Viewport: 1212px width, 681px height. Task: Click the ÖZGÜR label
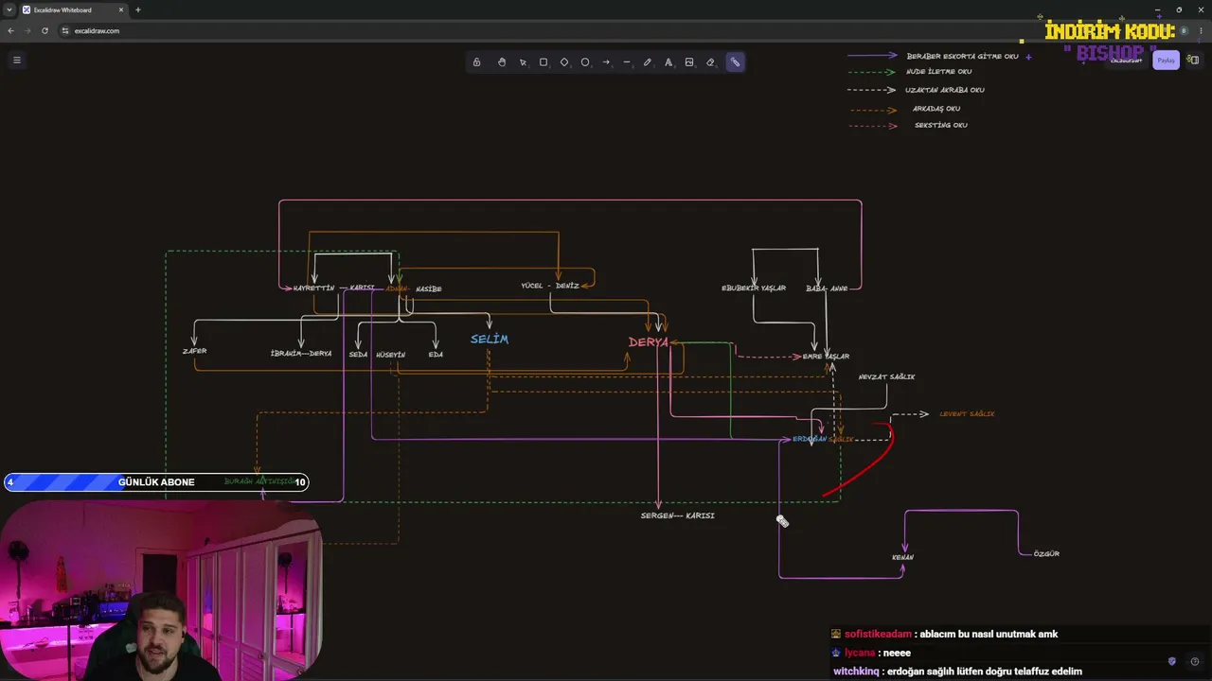coord(1046,554)
